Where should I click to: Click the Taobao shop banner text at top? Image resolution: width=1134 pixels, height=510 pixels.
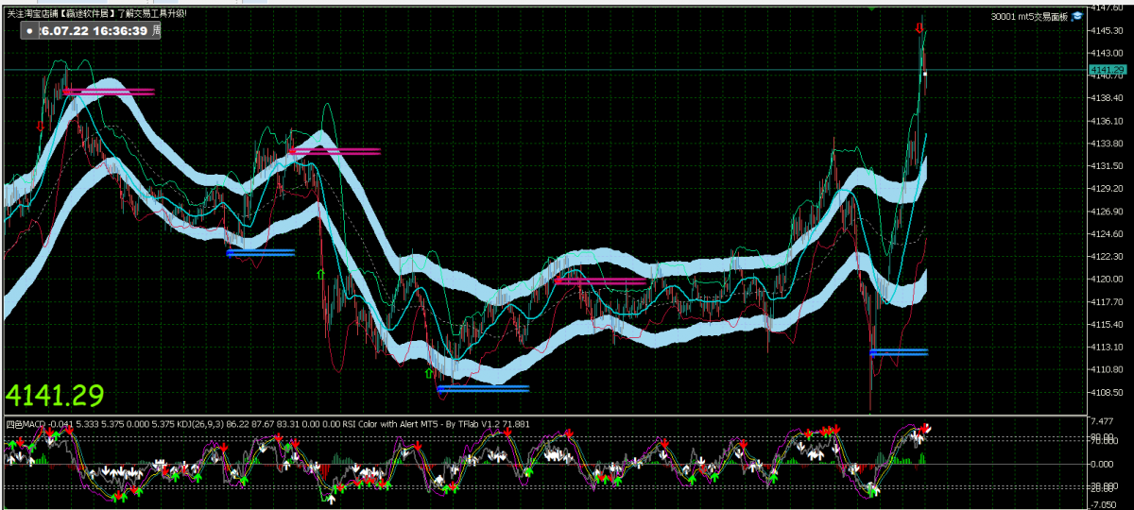click(x=96, y=13)
